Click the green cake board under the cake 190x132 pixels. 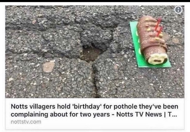click(150, 45)
